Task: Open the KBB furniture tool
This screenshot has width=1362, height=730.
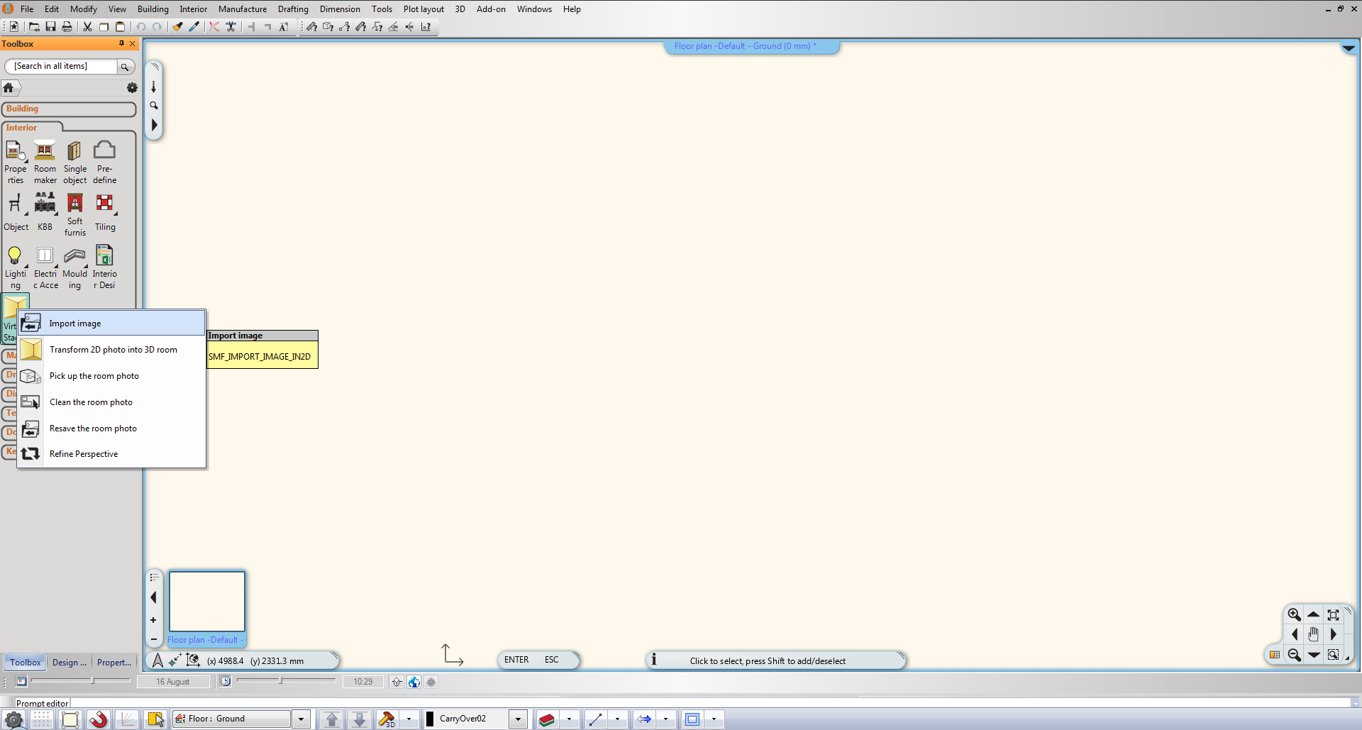Action: [x=45, y=204]
